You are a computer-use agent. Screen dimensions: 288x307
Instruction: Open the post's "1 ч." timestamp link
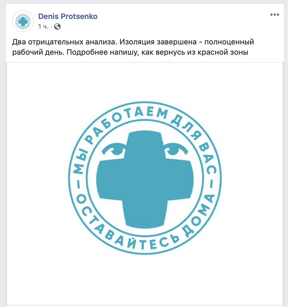coord(43,27)
